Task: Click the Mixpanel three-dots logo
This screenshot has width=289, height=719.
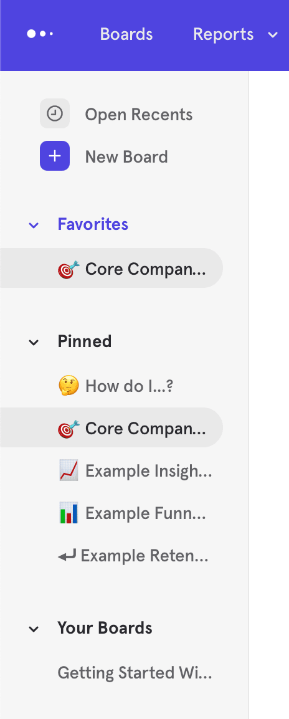Action: [x=40, y=34]
